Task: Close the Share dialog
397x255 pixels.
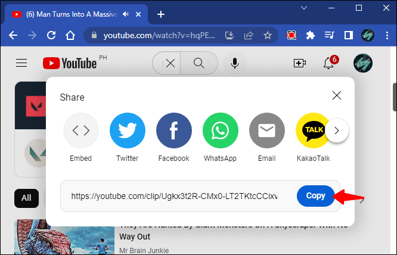Action: (x=336, y=95)
